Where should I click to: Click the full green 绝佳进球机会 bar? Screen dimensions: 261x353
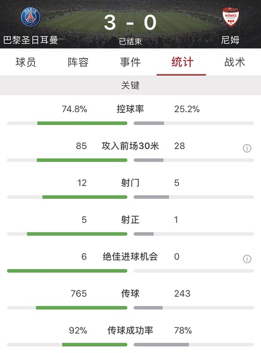coord(67,271)
